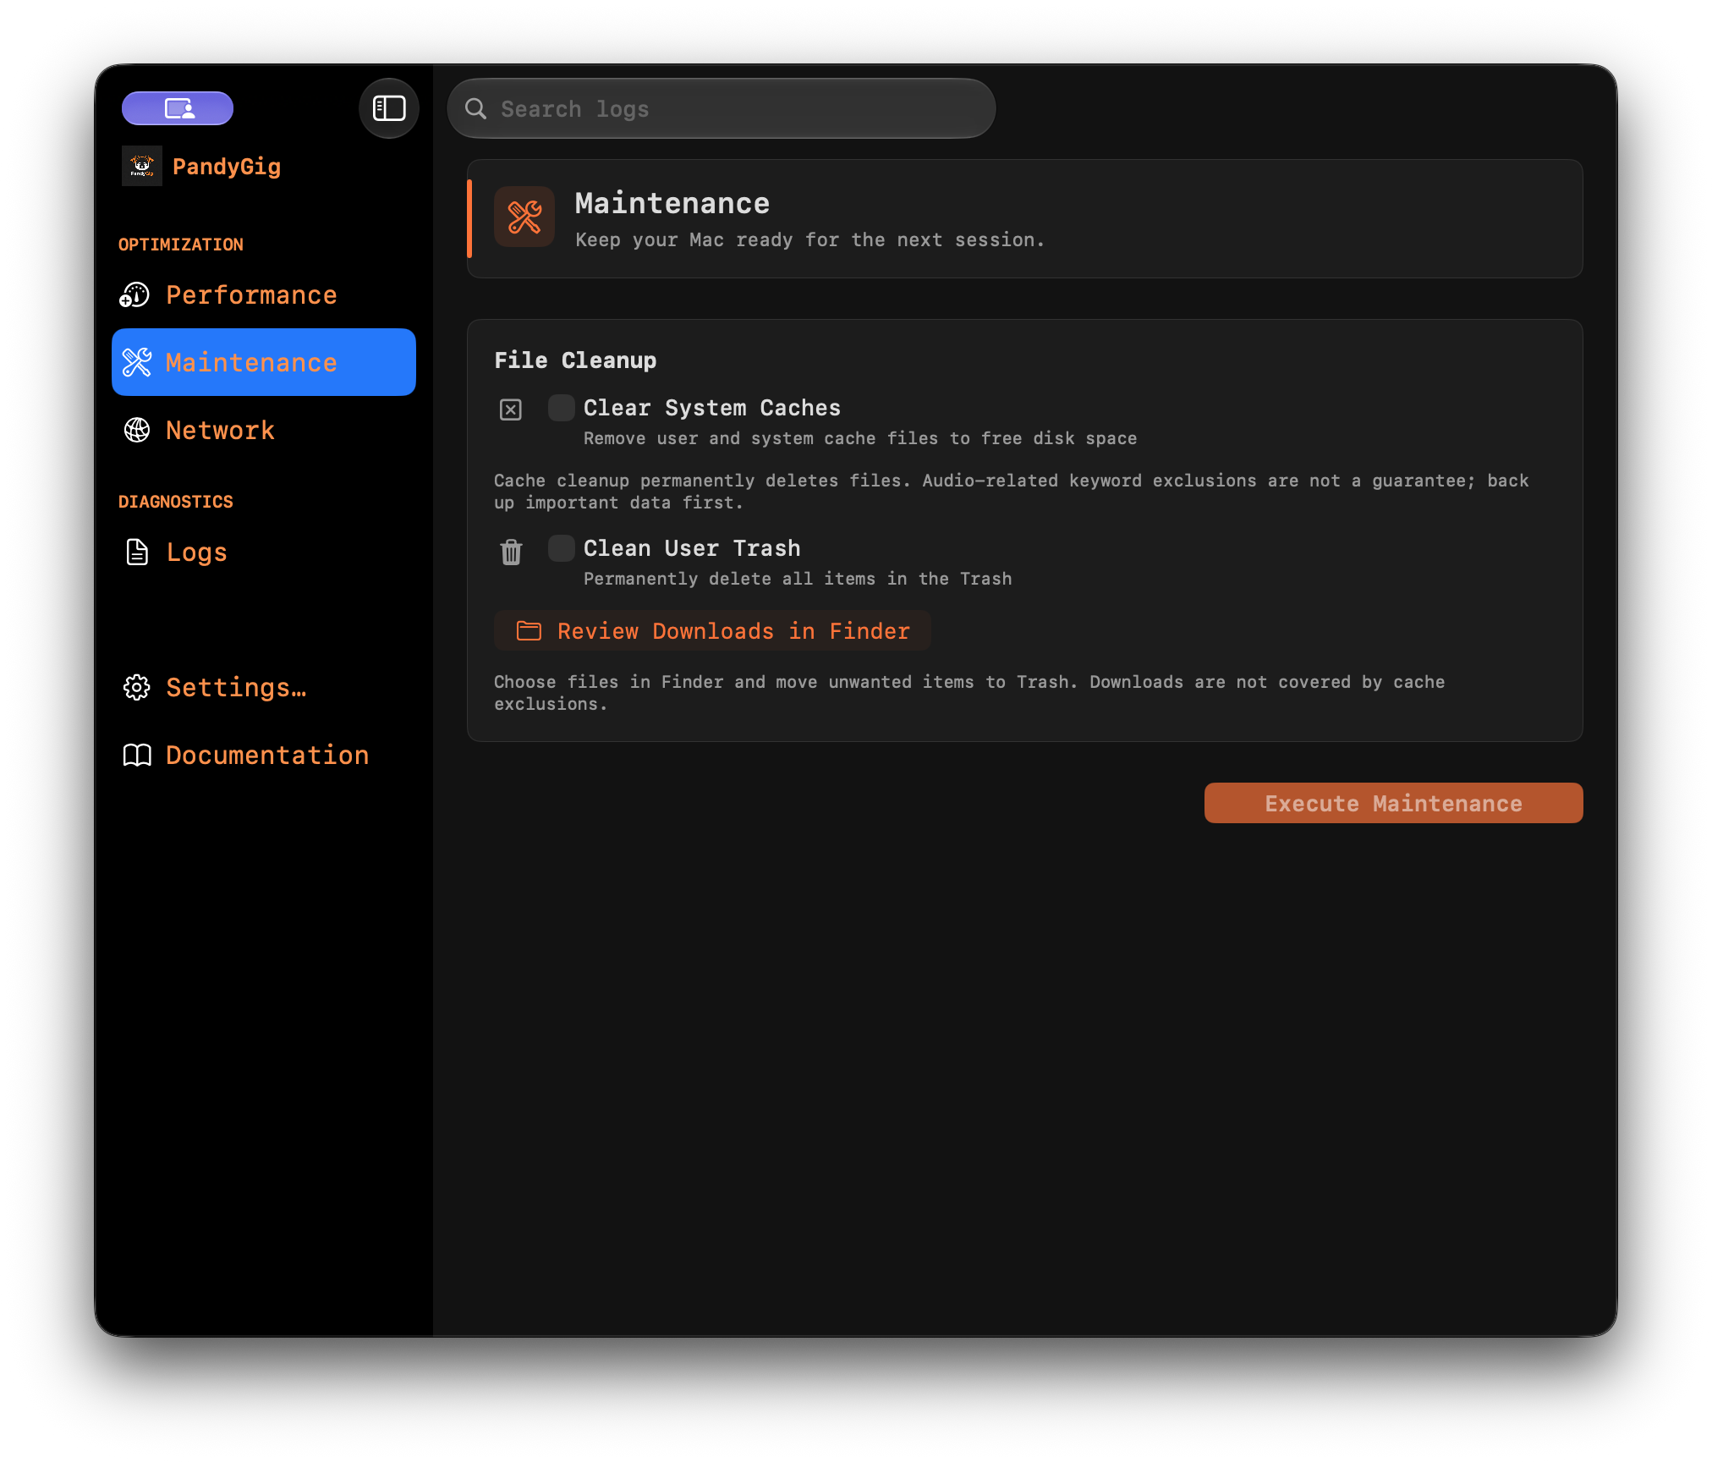This screenshot has height=1462, width=1712.
Task: Enable the Clear System Caches checkbox
Action: 561,408
